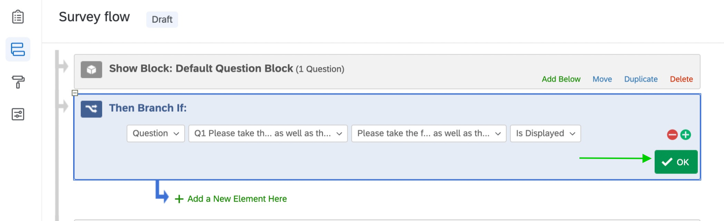Image resolution: width=724 pixels, height=221 pixels.
Task: Expand the answer choice dropdown
Action: point(429,134)
